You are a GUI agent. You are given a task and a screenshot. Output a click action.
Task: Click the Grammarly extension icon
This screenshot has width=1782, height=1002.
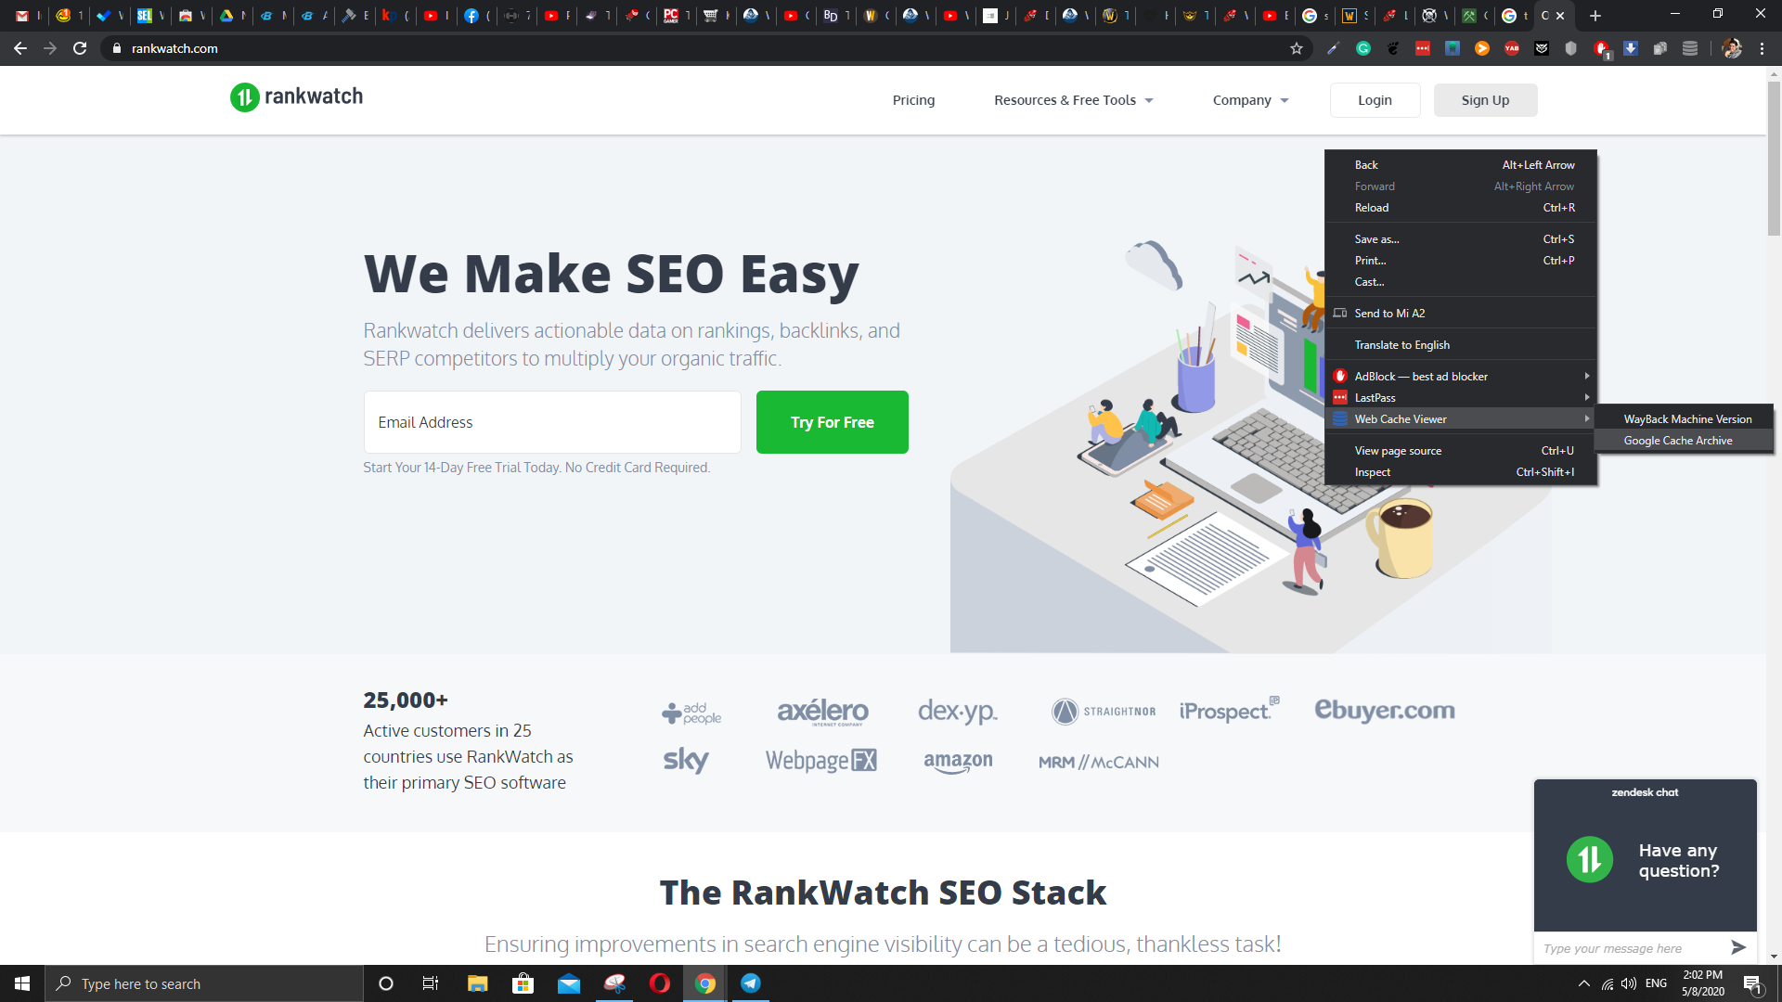click(1363, 48)
